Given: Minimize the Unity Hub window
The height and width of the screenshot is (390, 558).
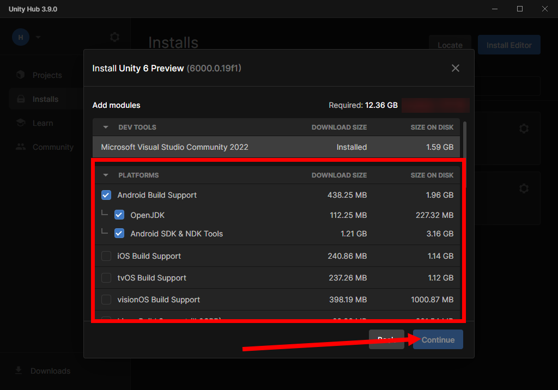Looking at the screenshot, I should pos(495,9).
